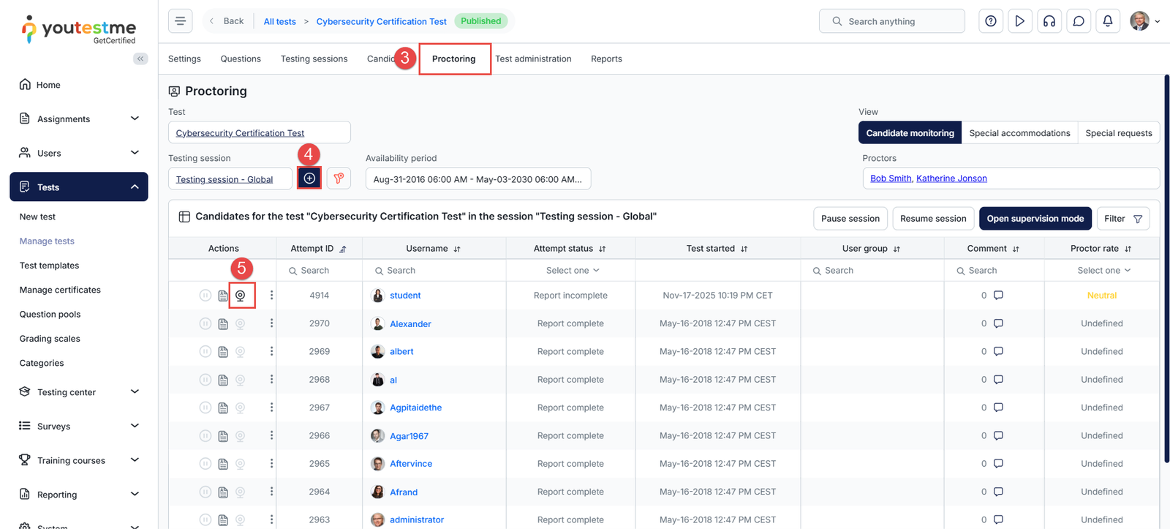The height and width of the screenshot is (529, 1170).
Task: Click Open supervision mode button
Action: tap(1035, 219)
